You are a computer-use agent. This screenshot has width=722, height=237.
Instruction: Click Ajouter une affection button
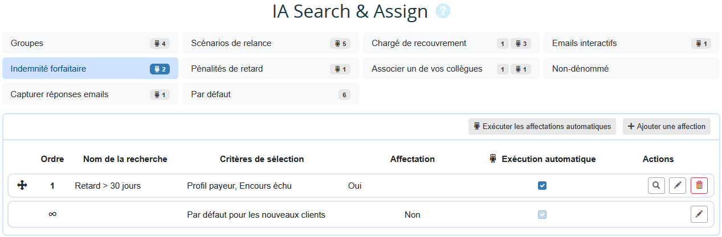click(667, 127)
